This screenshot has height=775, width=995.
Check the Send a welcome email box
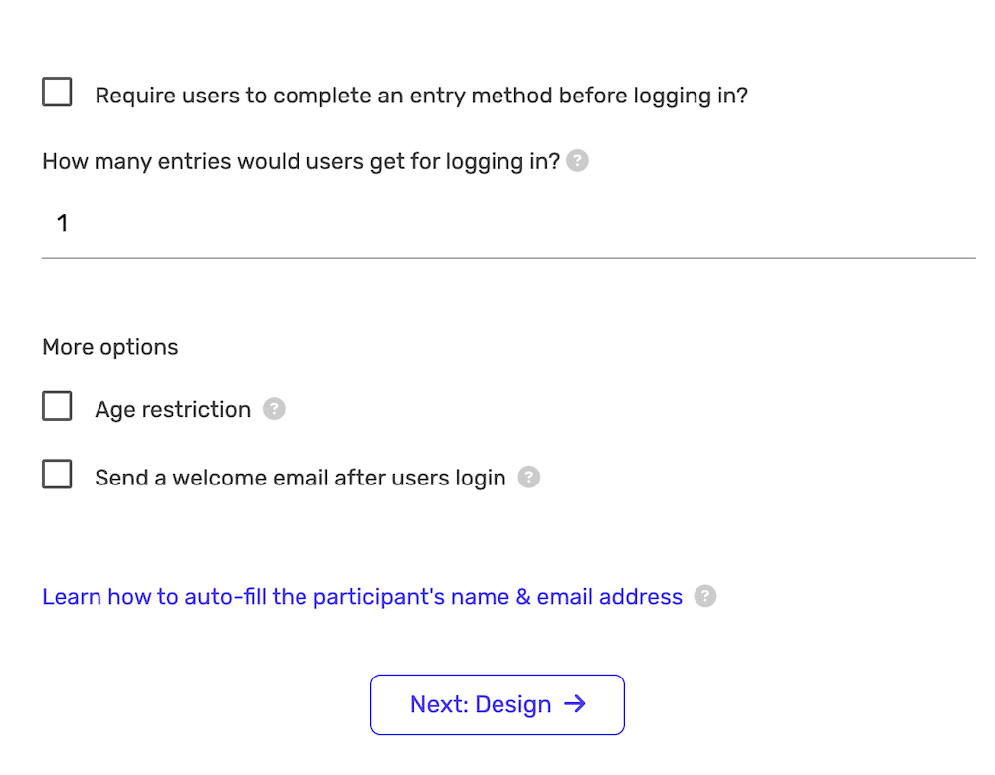(x=57, y=475)
